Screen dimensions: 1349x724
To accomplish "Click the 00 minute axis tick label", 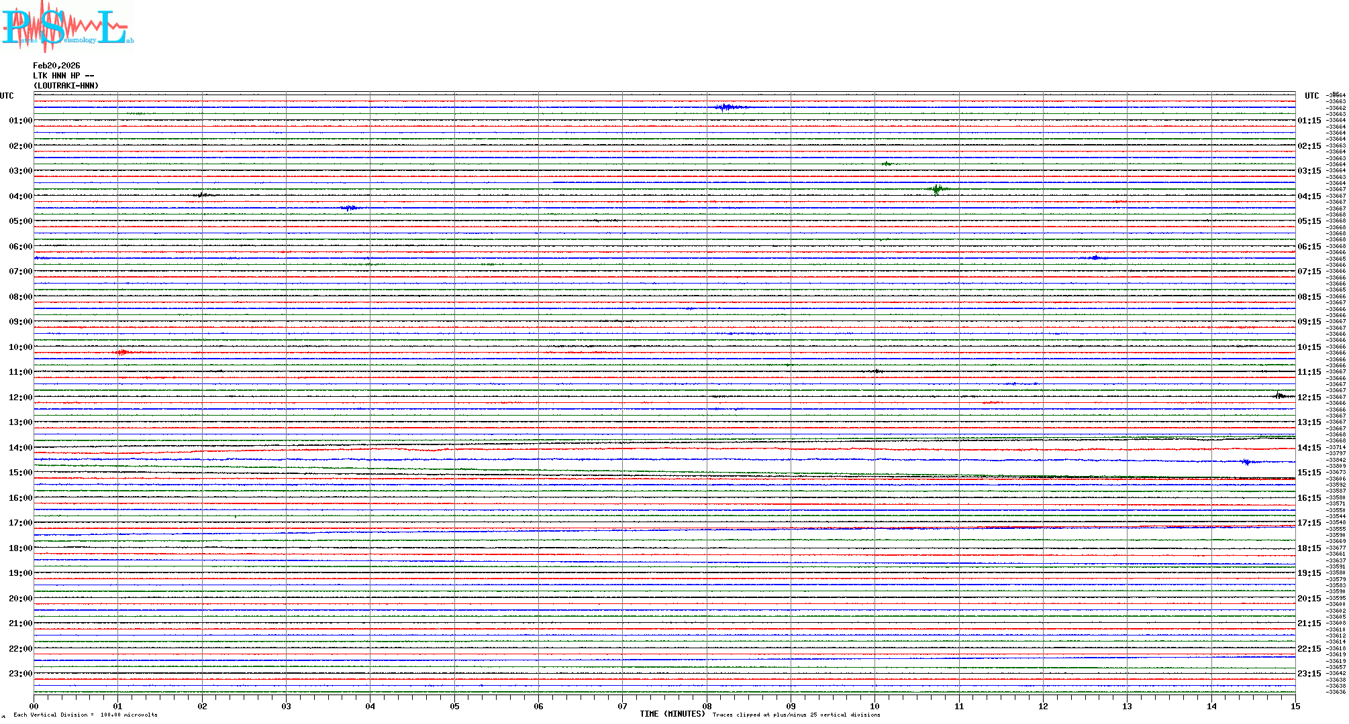I will pos(34,706).
